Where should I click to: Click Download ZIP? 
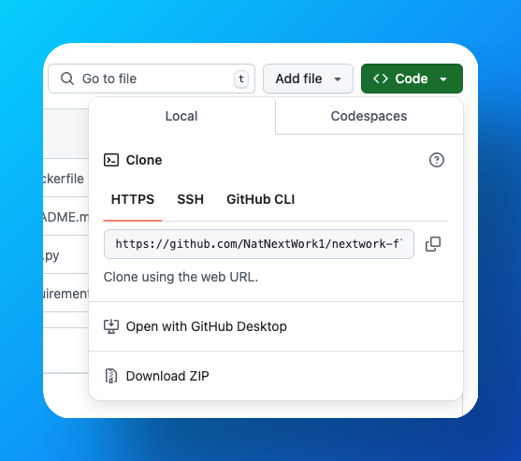[276, 376]
